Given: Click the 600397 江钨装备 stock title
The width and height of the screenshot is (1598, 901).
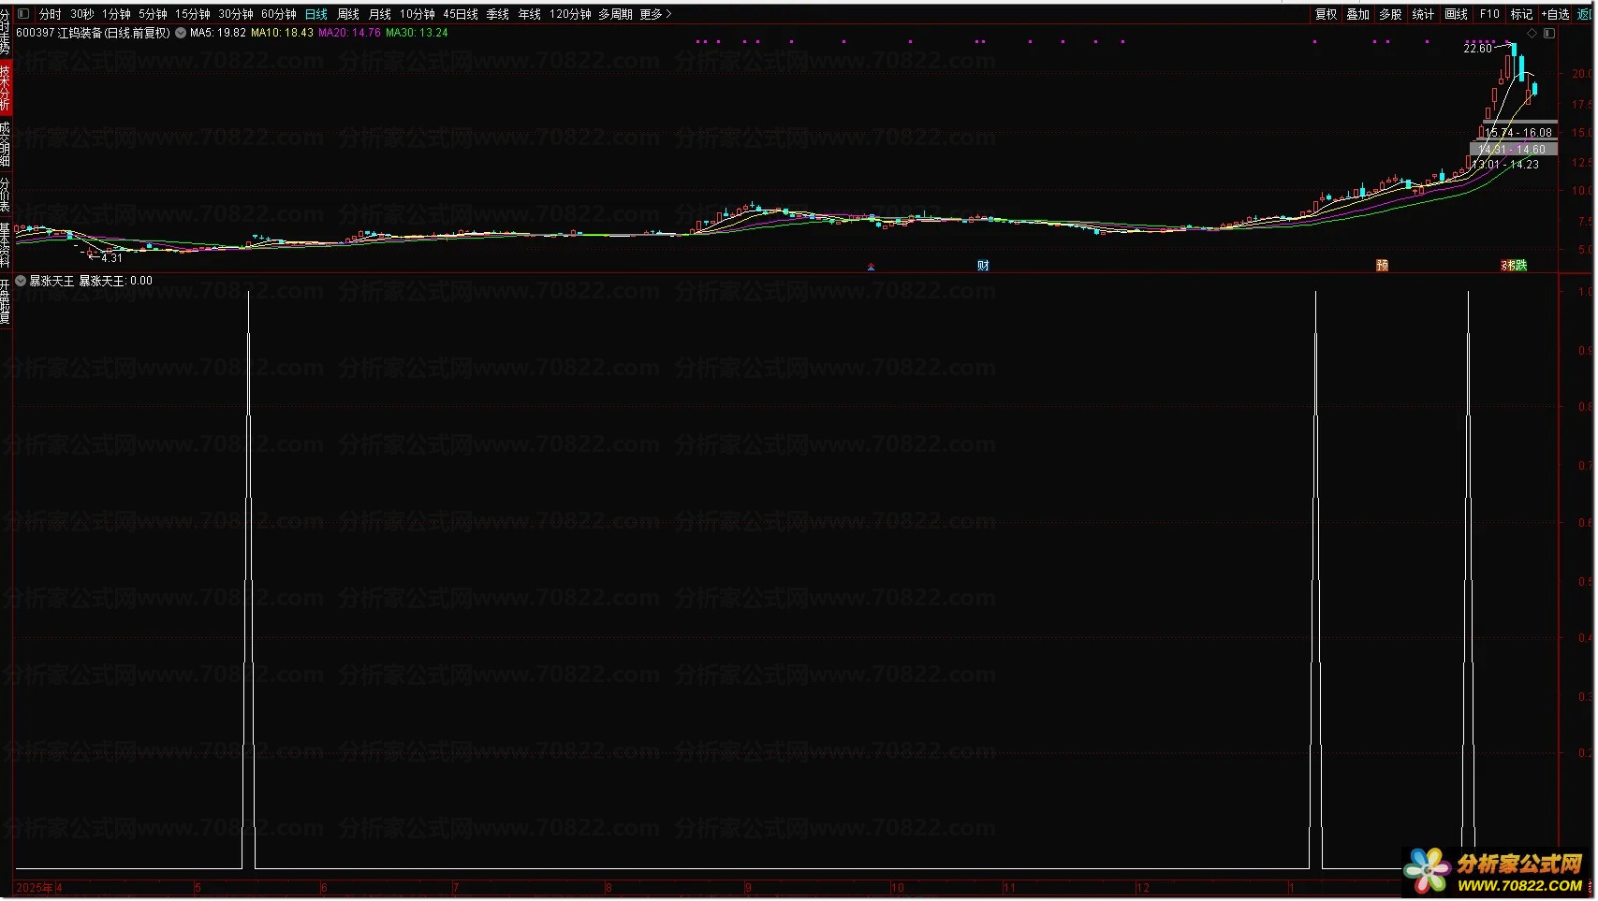Looking at the screenshot, I should coord(94,33).
